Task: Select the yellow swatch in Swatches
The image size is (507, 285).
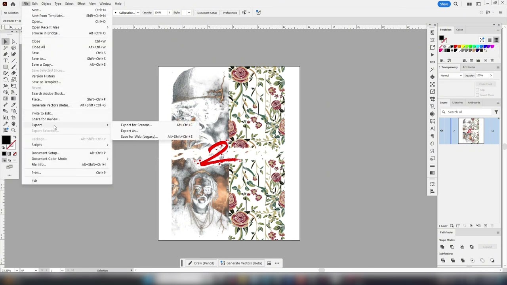Action: click(463, 46)
